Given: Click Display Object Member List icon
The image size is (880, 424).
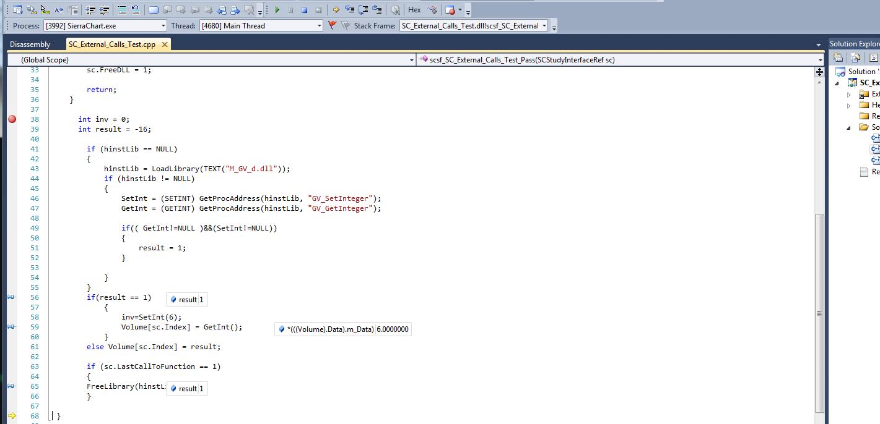Looking at the screenshot, I should click(17, 10).
